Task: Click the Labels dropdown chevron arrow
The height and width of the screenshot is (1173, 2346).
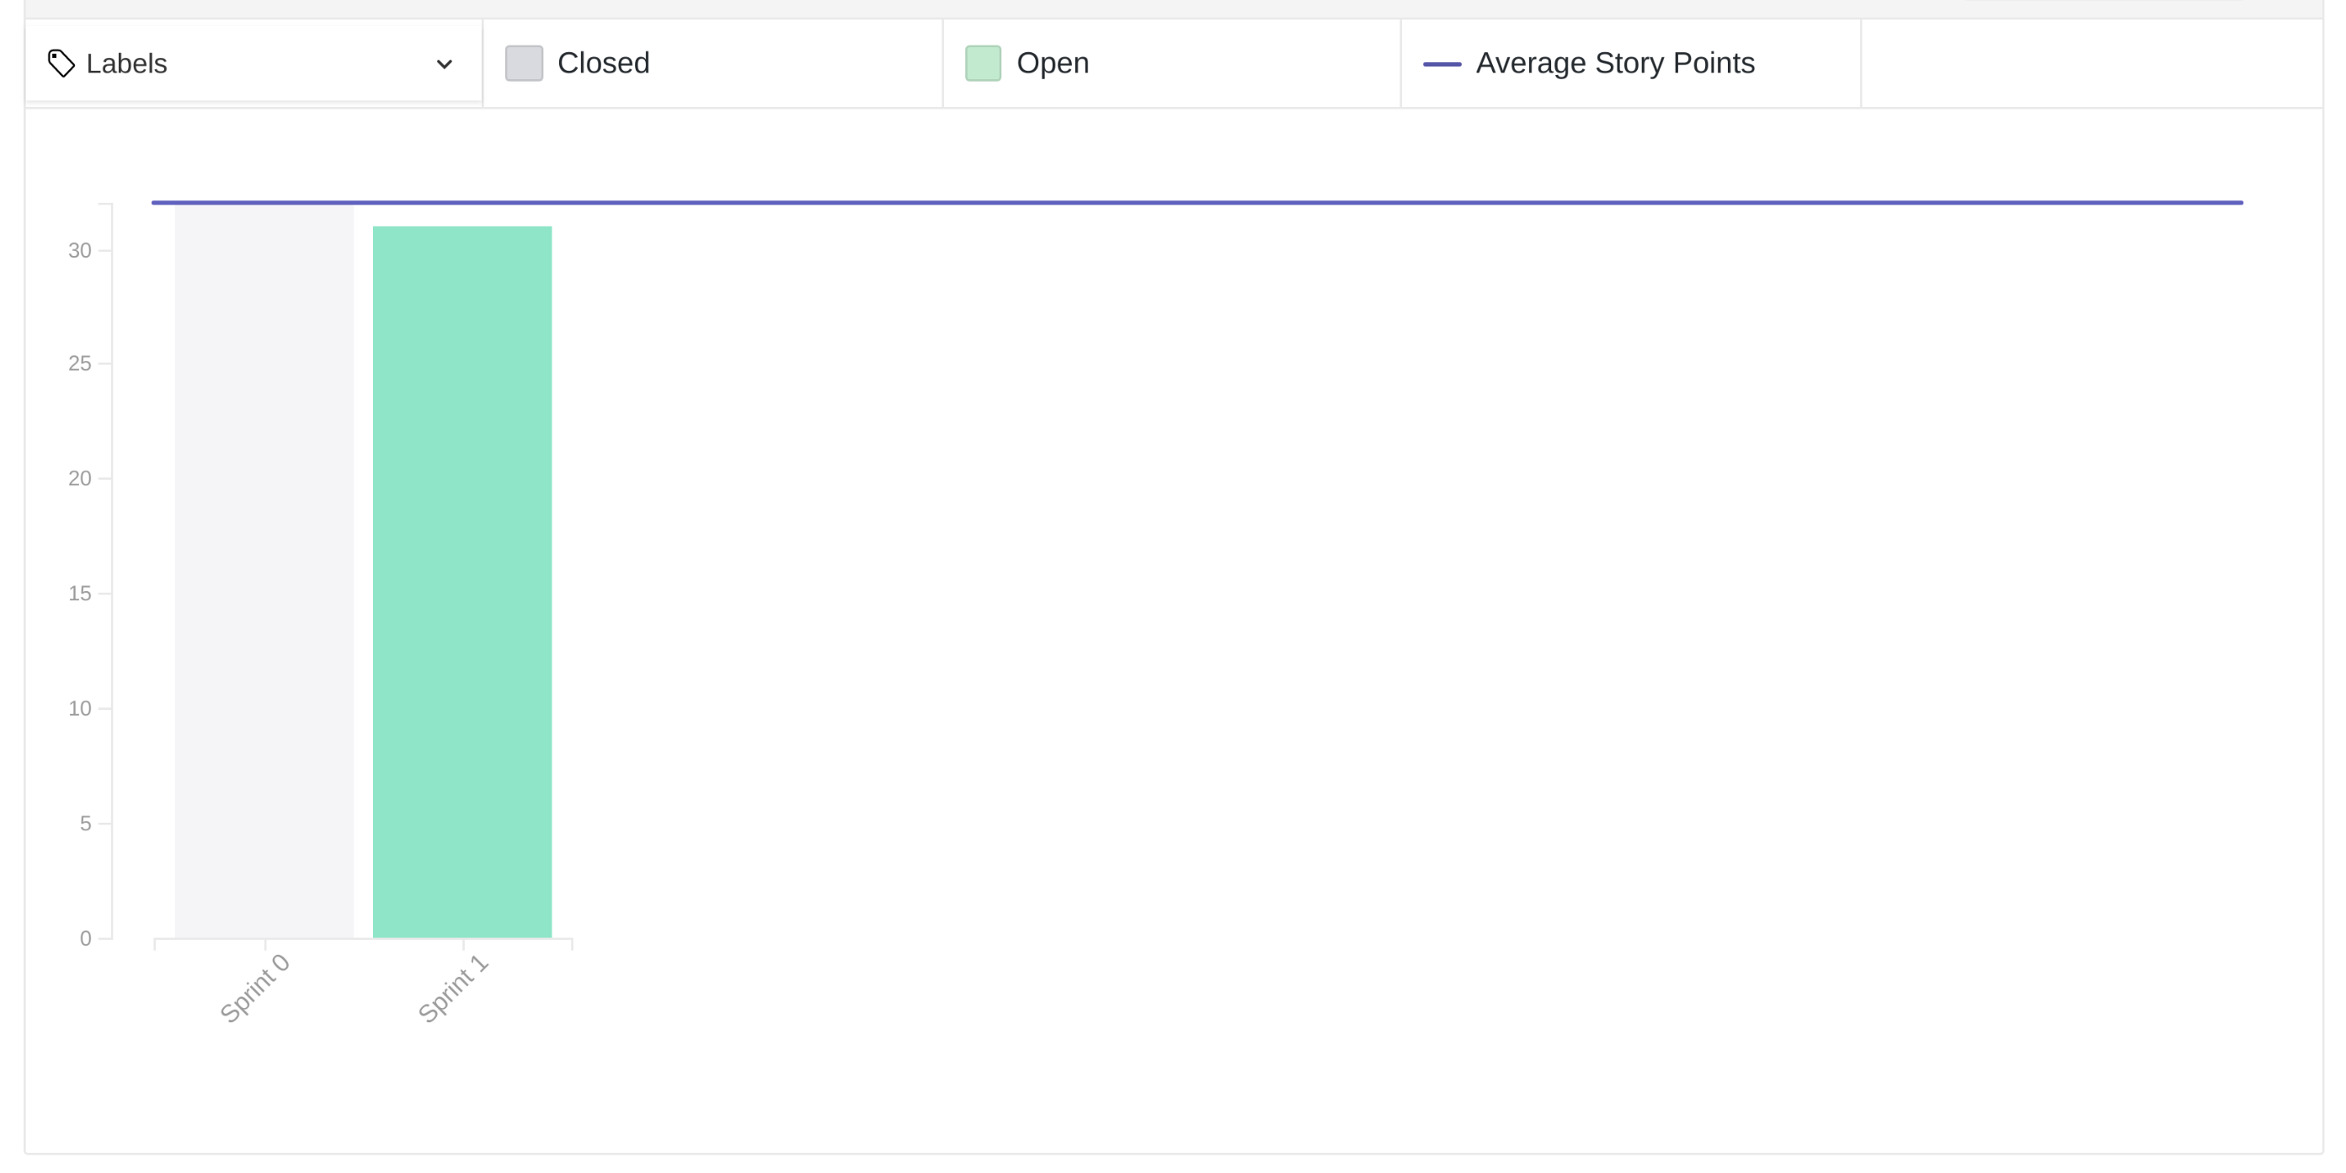Action: [x=445, y=64]
